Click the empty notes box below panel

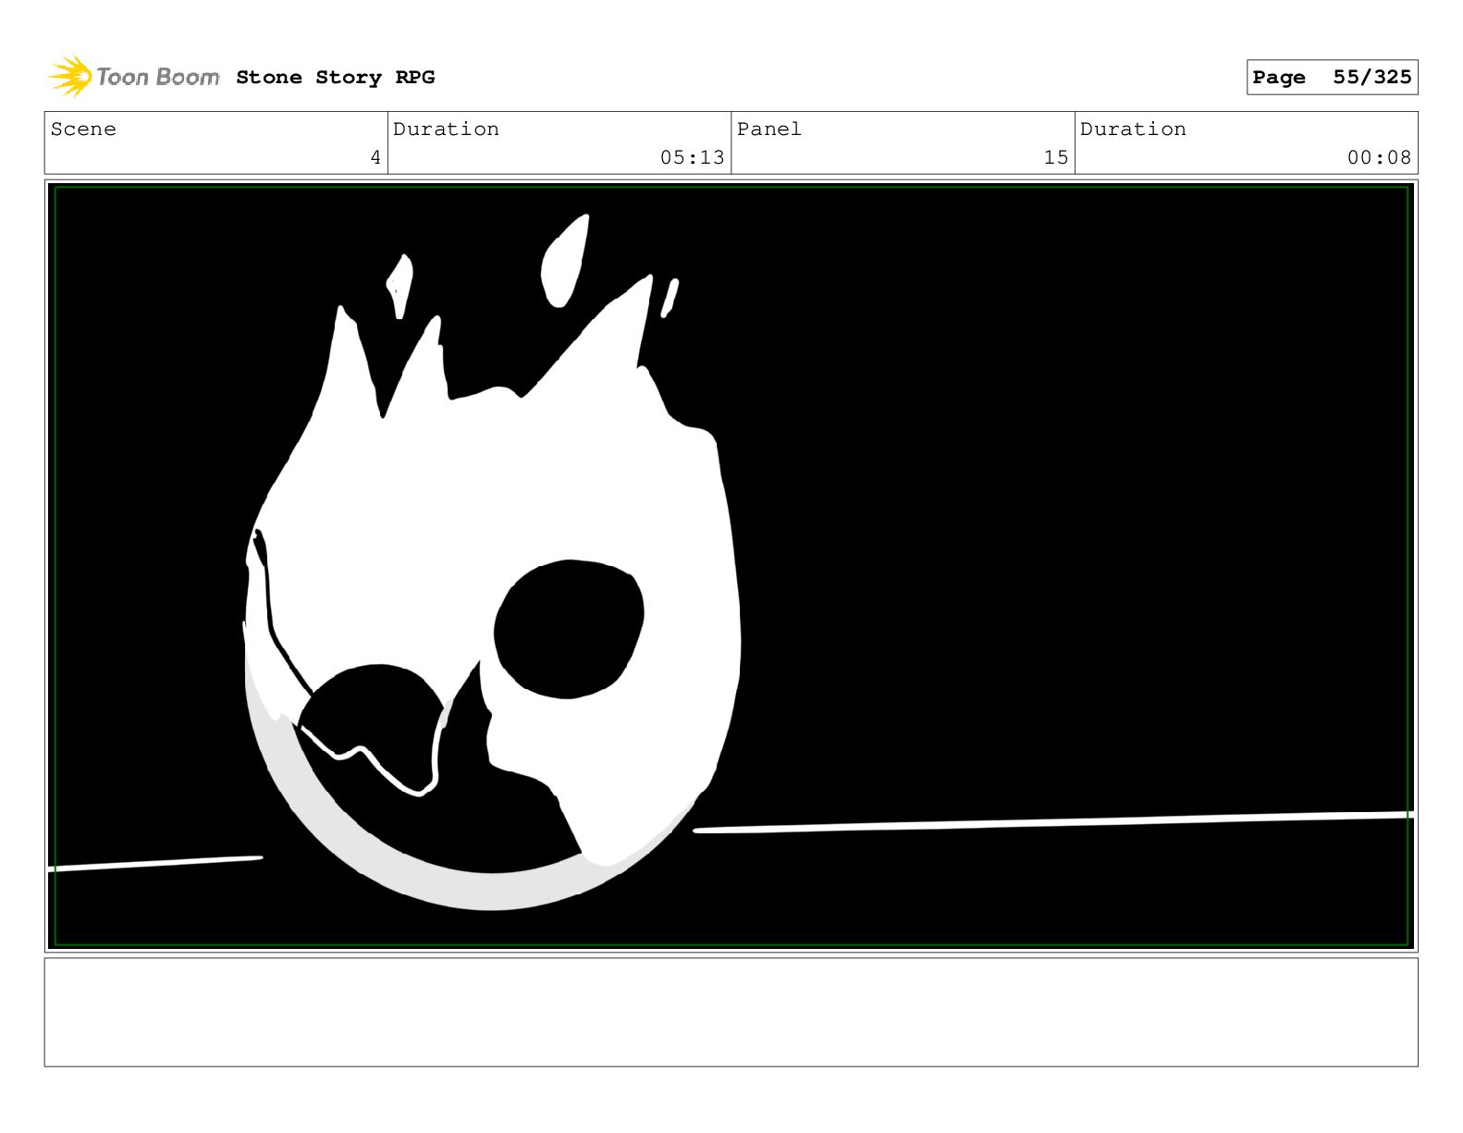point(731,1012)
